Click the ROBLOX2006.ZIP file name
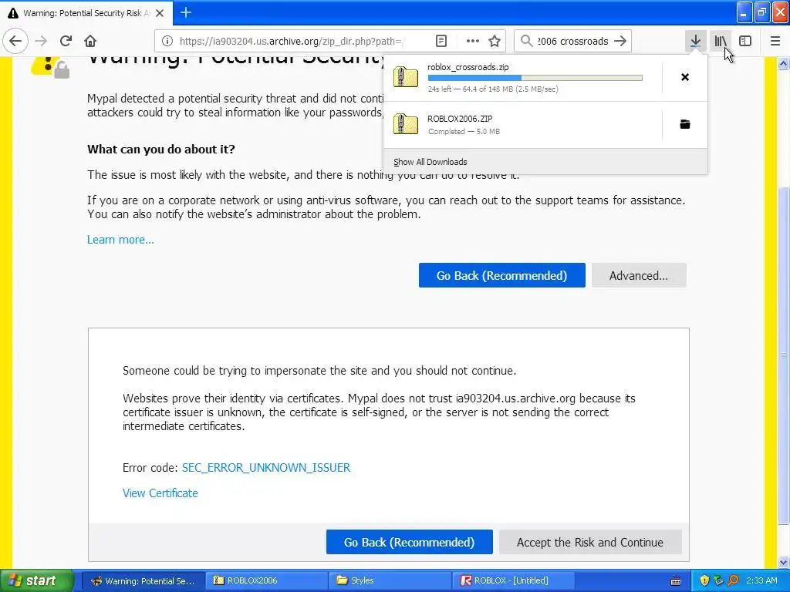The image size is (790, 592). coord(460,119)
